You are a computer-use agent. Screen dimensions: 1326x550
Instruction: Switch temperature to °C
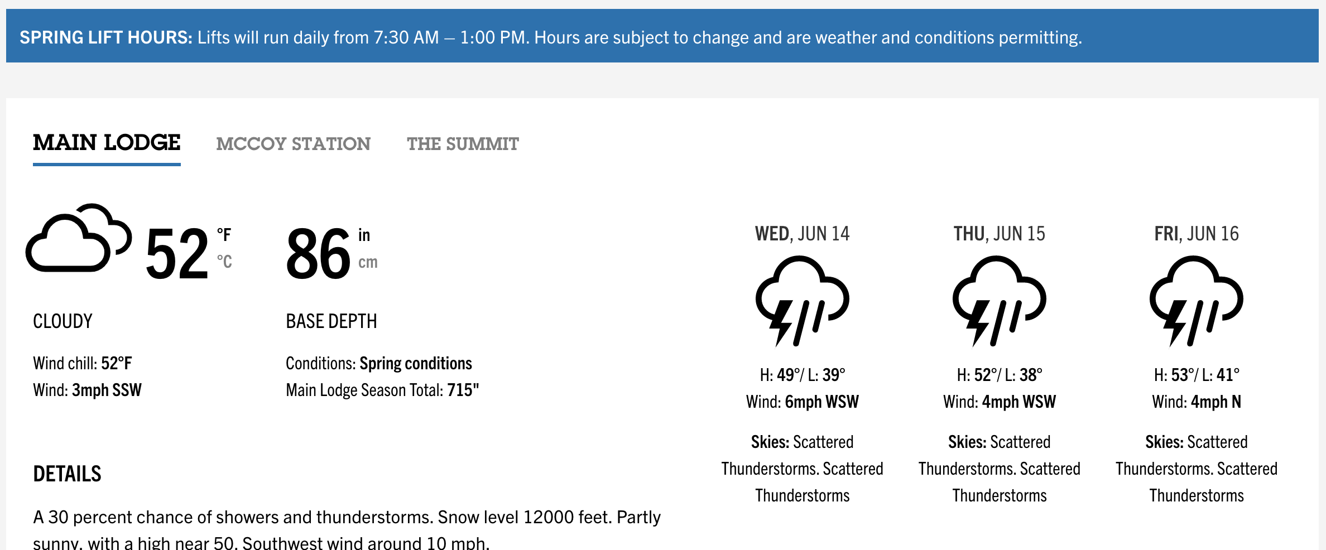click(224, 262)
